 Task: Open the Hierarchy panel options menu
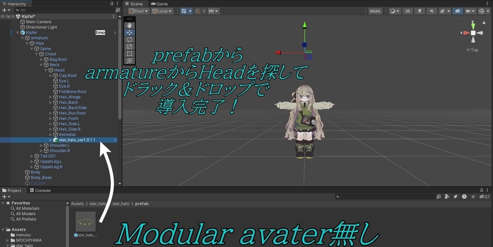(x=117, y=3)
